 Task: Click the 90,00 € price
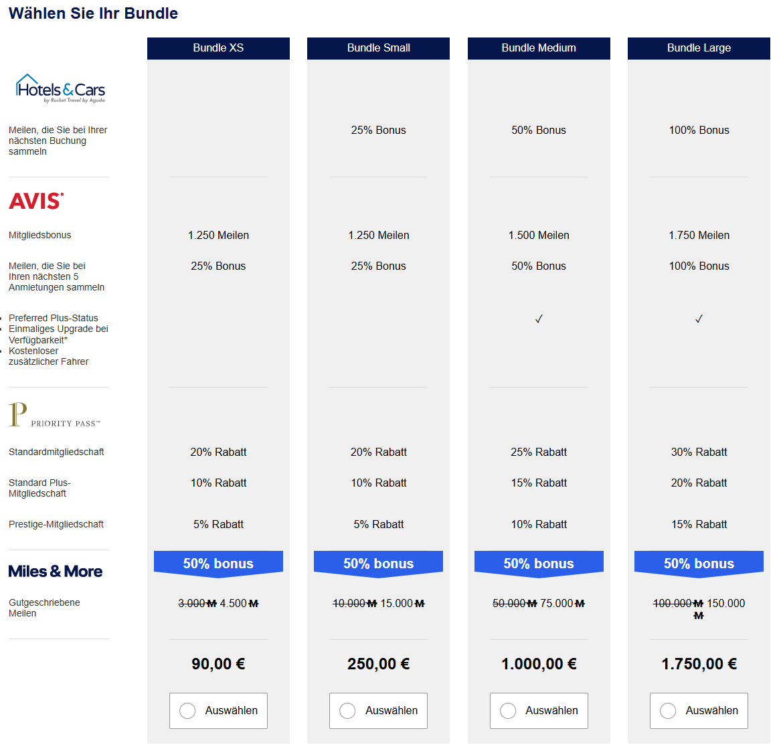(218, 664)
